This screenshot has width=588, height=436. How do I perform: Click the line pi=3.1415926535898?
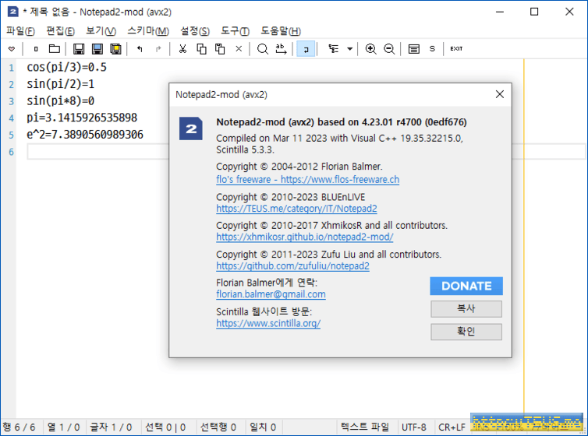coord(82,118)
